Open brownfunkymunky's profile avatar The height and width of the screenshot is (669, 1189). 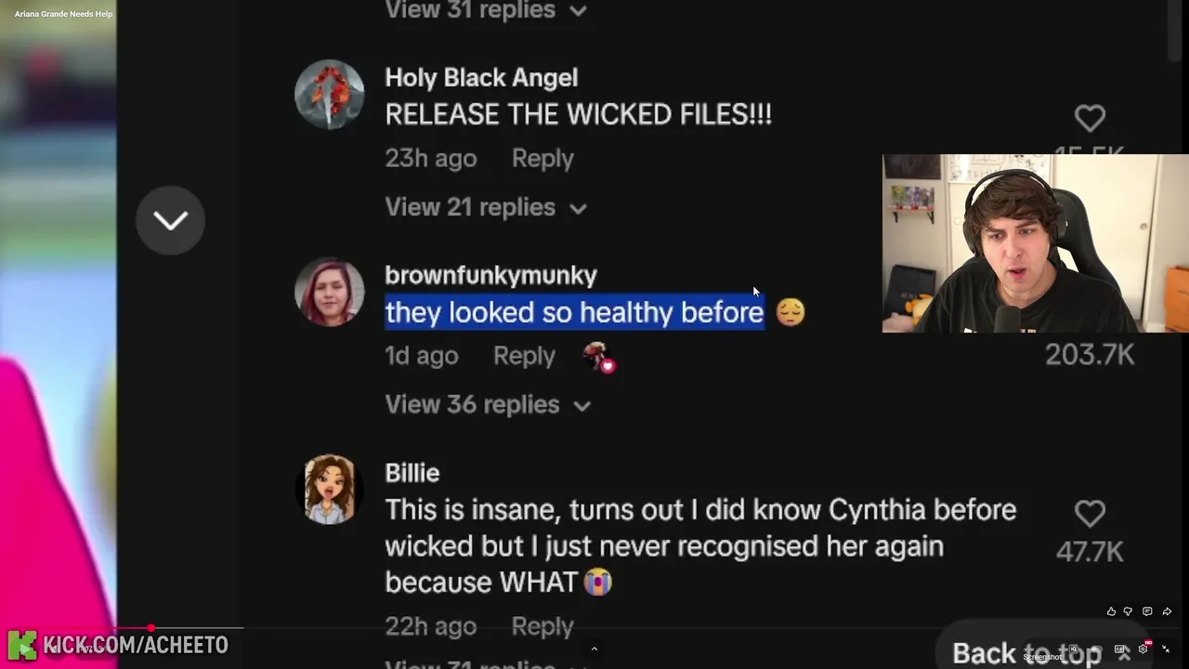tap(329, 292)
